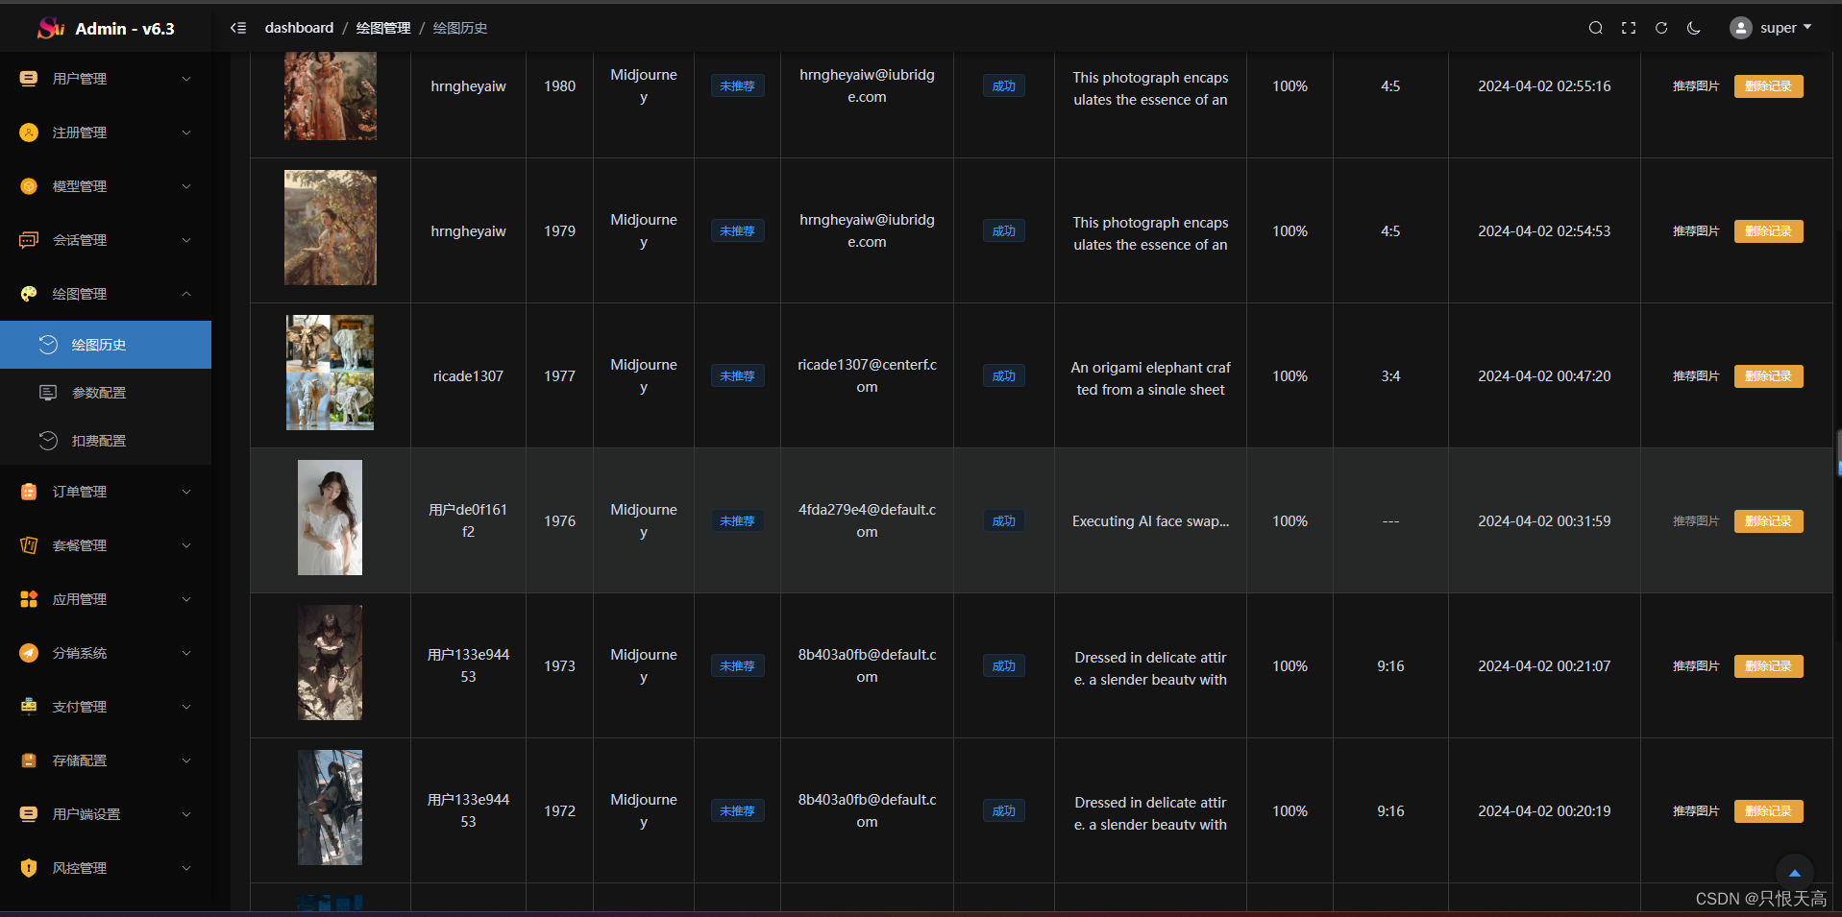Click the 分销系统 sidebar icon
The height and width of the screenshot is (917, 1842).
[29, 653]
